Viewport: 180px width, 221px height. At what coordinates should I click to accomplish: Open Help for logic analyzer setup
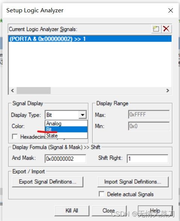pyautogui.click(x=155, y=211)
